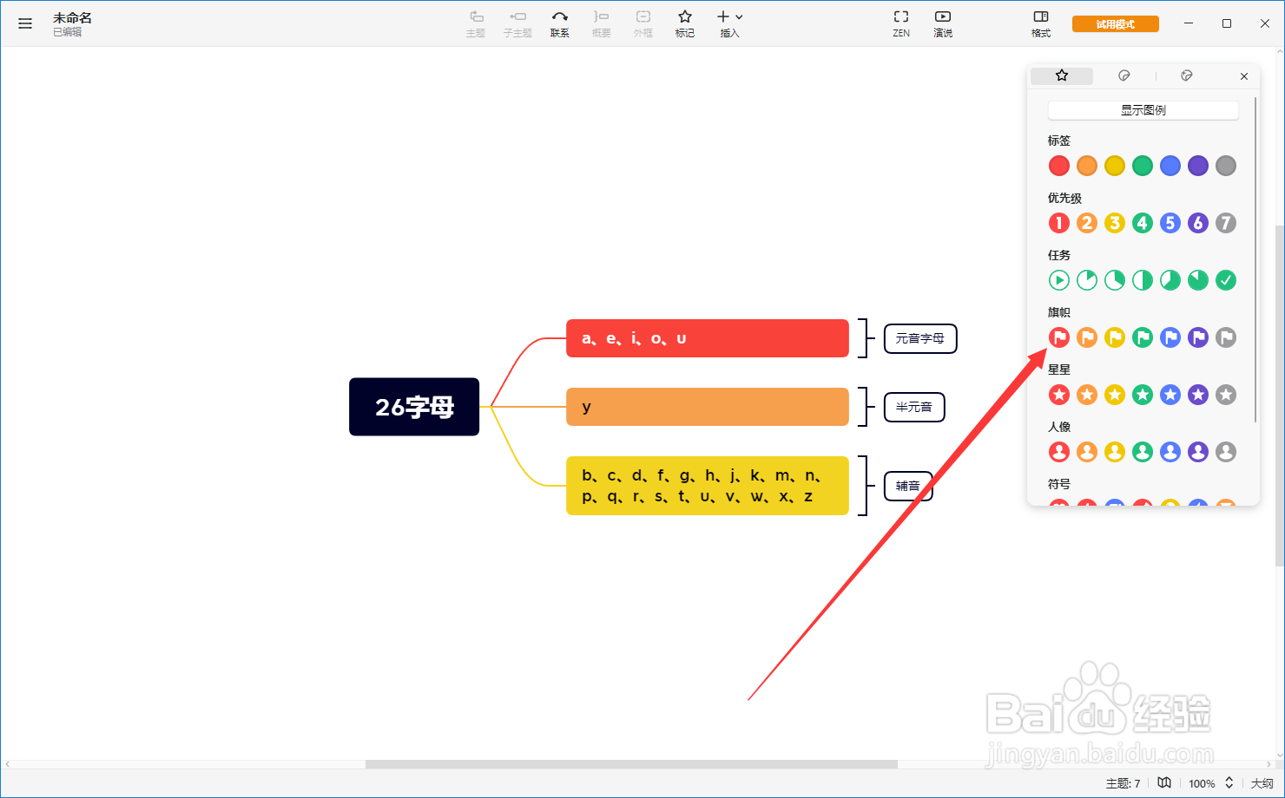Add the red flag marker
Image resolution: width=1285 pixels, height=798 pixels.
click(1059, 337)
